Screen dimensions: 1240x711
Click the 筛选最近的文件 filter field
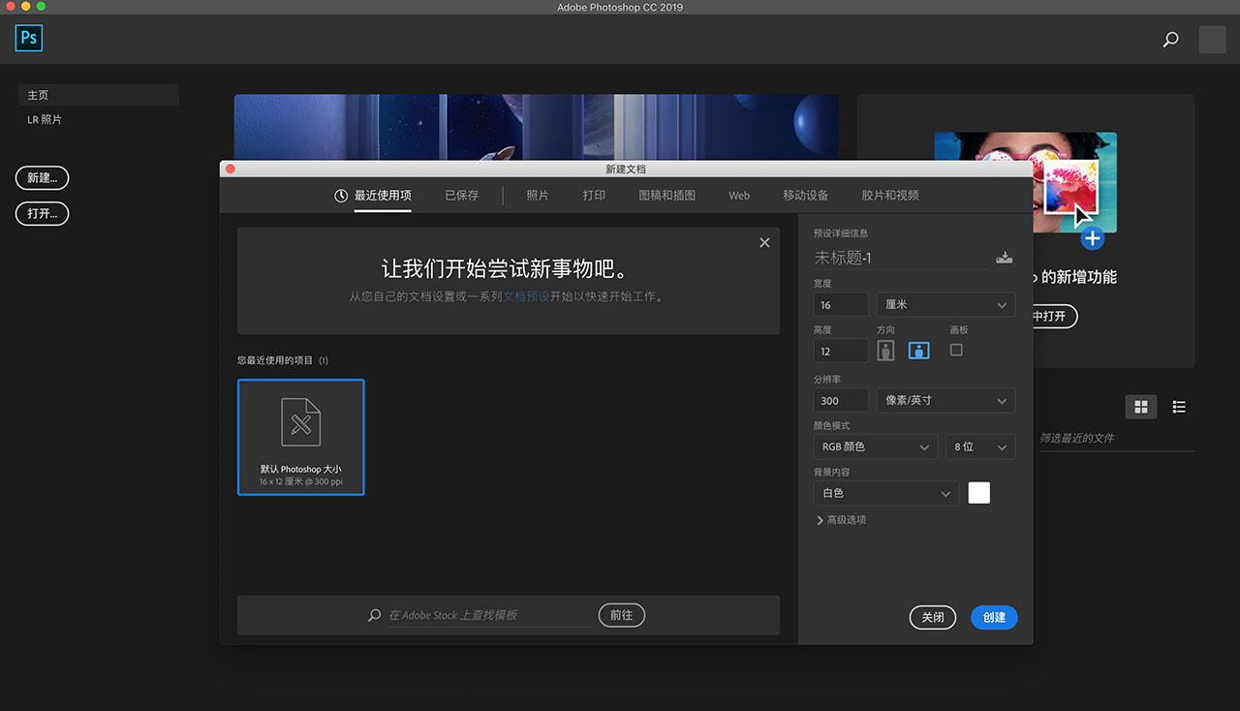[1117, 438]
